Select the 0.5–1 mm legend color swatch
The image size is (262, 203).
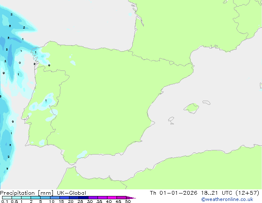[17, 198]
